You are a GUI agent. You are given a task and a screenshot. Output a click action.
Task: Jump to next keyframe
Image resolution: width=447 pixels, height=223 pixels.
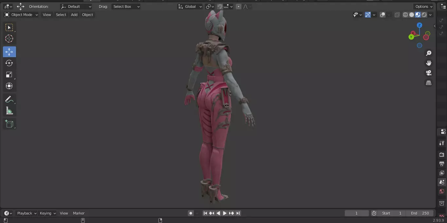click(x=231, y=213)
